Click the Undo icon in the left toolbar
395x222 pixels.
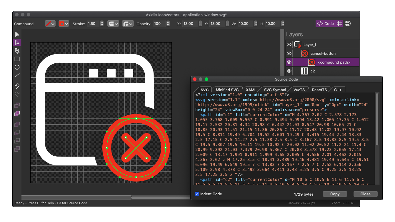point(17,86)
